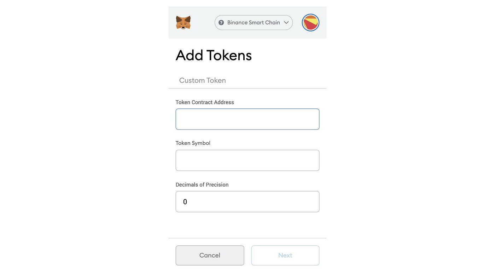This screenshot has height=279, width=495.
Task: Click the MetaMask fox logo
Action: pos(183,22)
